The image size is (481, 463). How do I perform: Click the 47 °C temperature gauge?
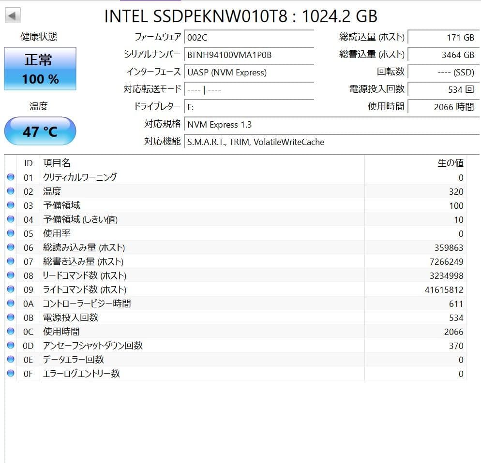pyautogui.click(x=40, y=130)
